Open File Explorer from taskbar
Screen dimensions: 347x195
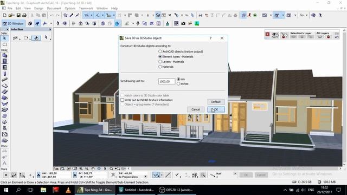[43, 190]
